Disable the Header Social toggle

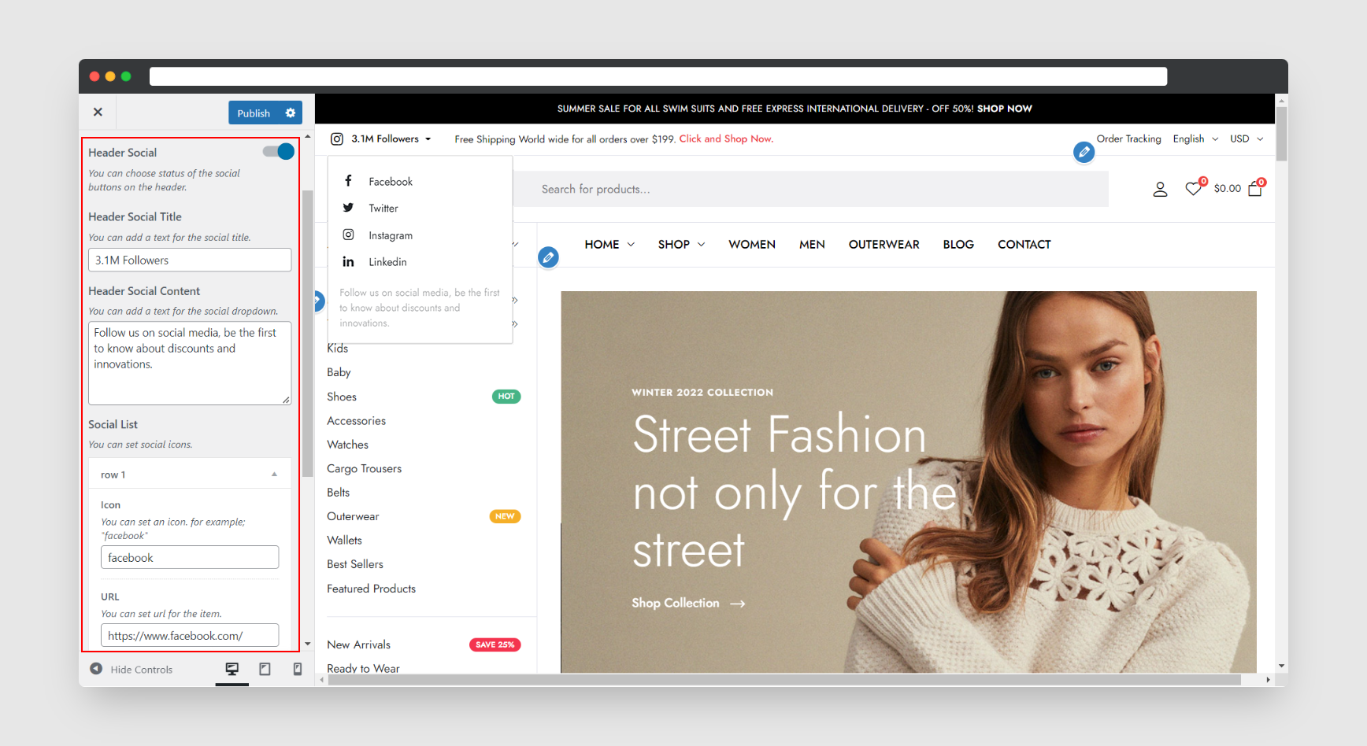pyautogui.click(x=277, y=151)
